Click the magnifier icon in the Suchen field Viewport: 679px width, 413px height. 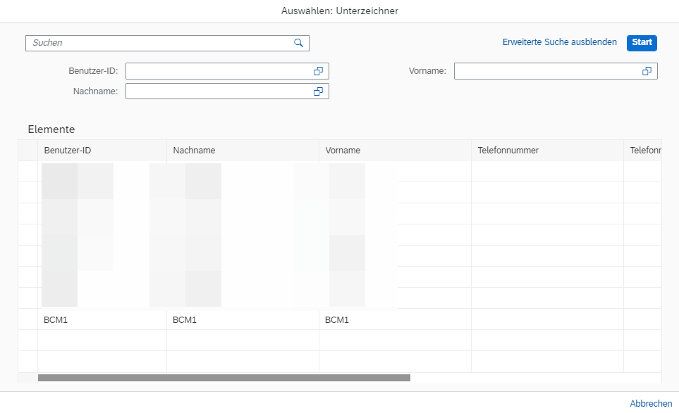tap(298, 43)
